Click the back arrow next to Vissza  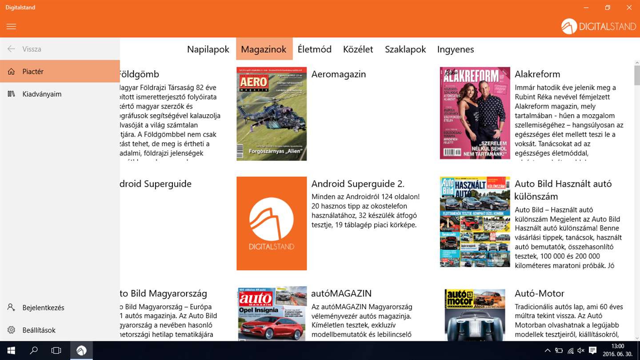point(11,49)
